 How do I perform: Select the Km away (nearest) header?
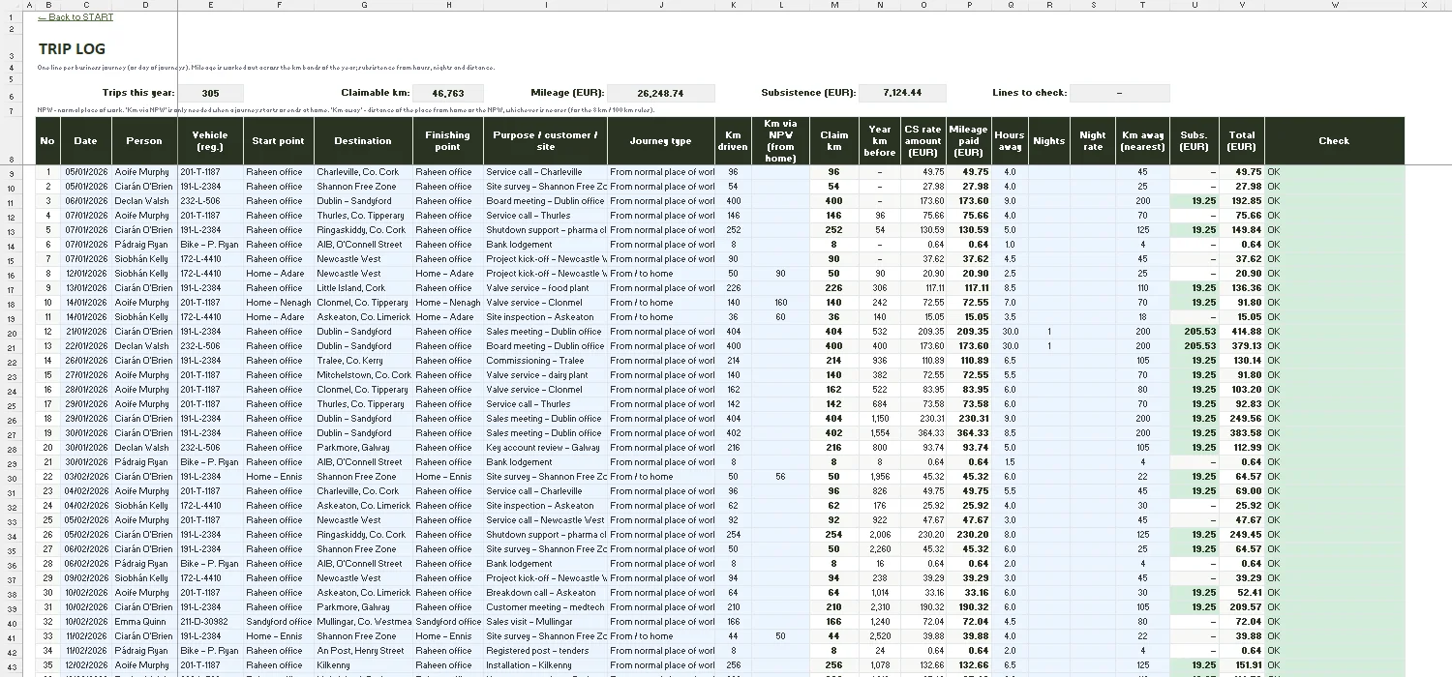pos(1142,141)
